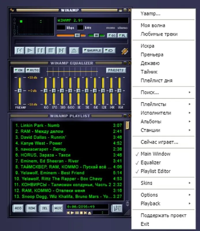Click mini next button in playlist footer

click(85, 213)
